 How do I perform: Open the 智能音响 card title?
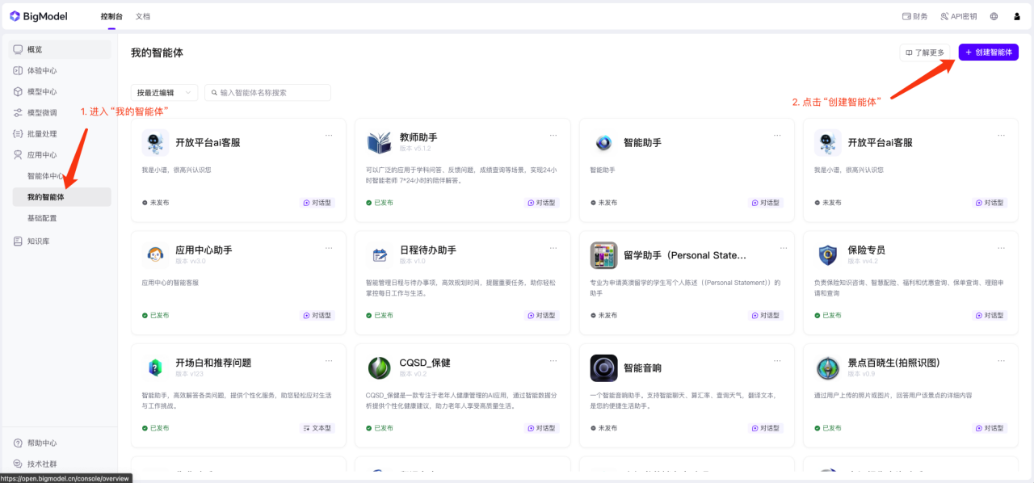(642, 367)
